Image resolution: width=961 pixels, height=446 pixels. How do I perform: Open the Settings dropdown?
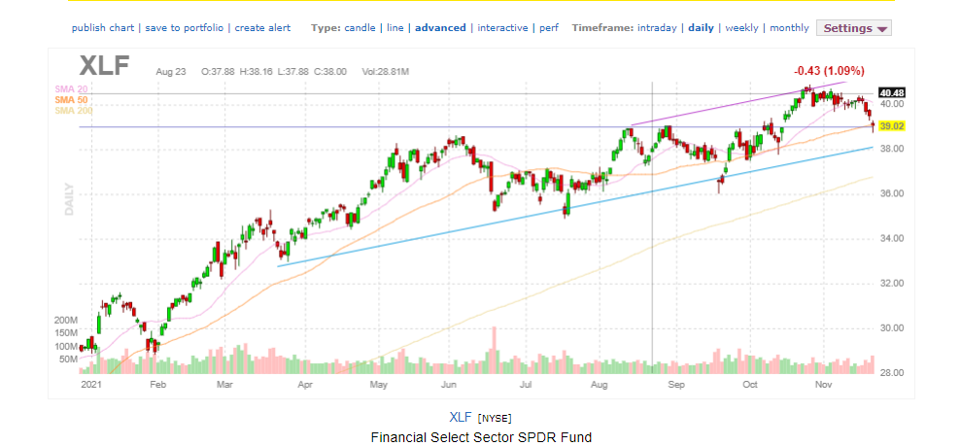[x=854, y=28]
